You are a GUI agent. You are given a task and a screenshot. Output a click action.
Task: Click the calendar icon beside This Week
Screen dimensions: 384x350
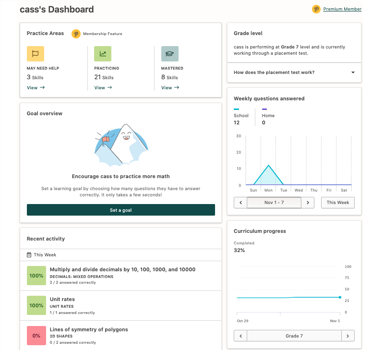click(x=29, y=255)
